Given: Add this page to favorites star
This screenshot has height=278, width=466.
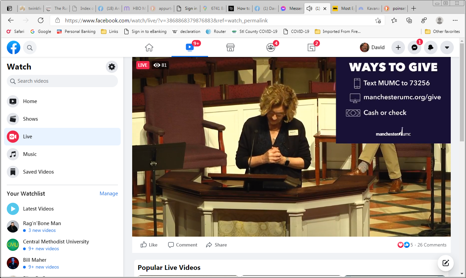Looking at the screenshot, I should pos(378,20).
